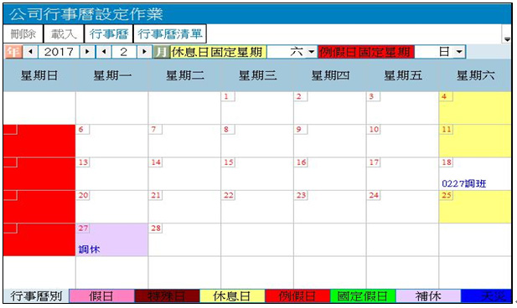Select the orange 年 year icon

point(13,52)
